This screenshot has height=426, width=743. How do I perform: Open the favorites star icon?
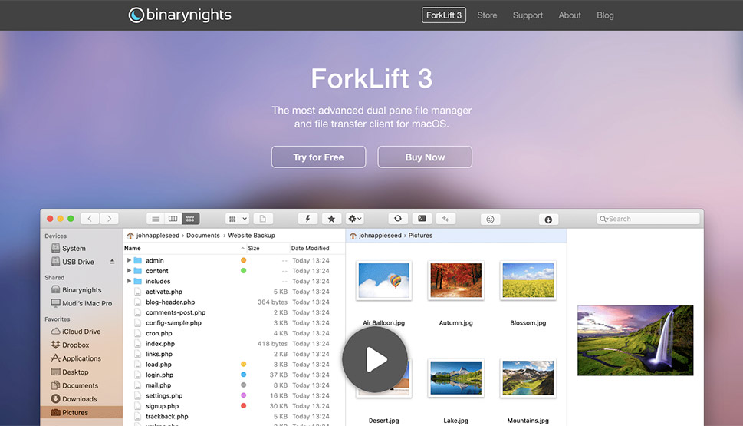pyautogui.click(x=331, y=219)
